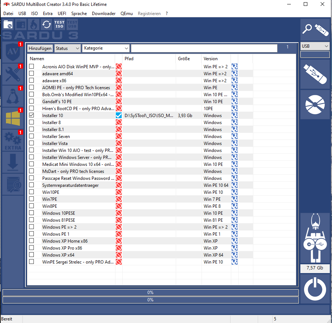Click the create ISO disc icon
The image size is (332, 323).
(x=315, y=105)
